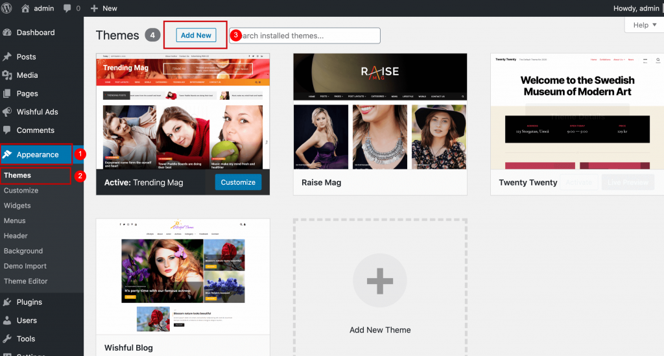Open the Howdy, admin account menu
Viewport: 664px width, 356px height.
[637, 8]
